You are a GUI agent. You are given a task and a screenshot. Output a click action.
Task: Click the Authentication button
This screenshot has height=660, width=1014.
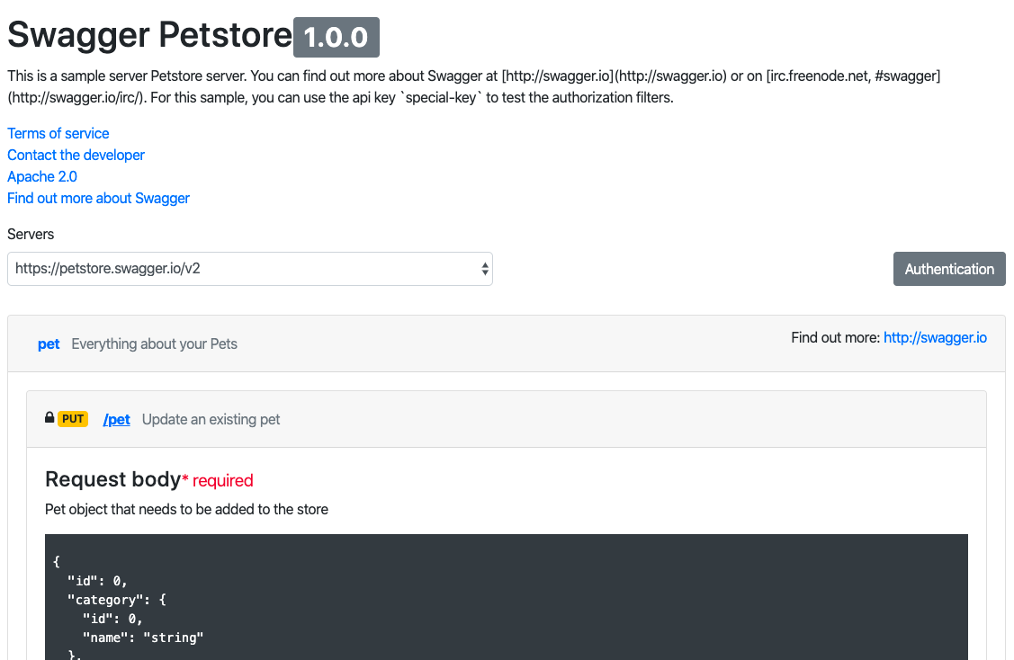[x=949, y=269]
